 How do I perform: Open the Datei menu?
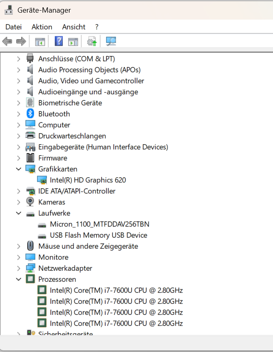pyautogui.click(x=13, y=27)
